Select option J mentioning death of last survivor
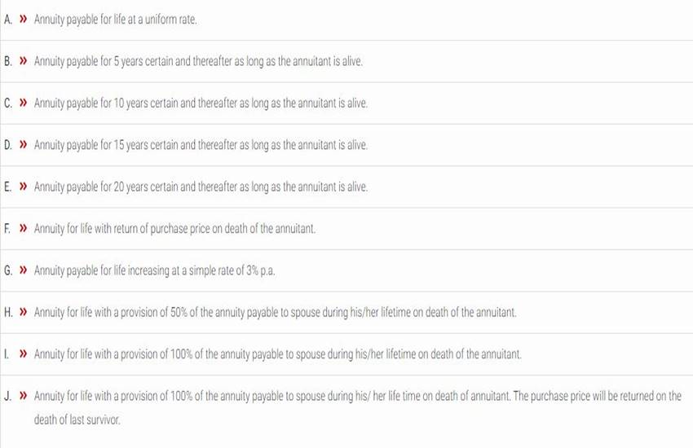Viewport: 693px width, 448px height. coord(357,397)
